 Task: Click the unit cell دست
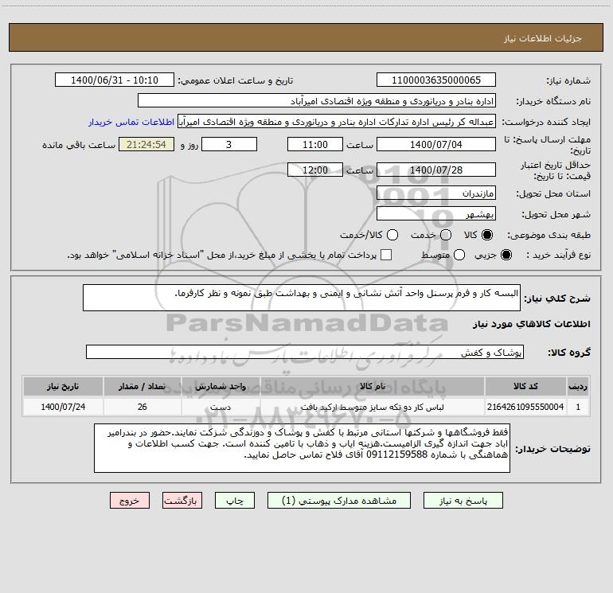[x=221, y=407]
